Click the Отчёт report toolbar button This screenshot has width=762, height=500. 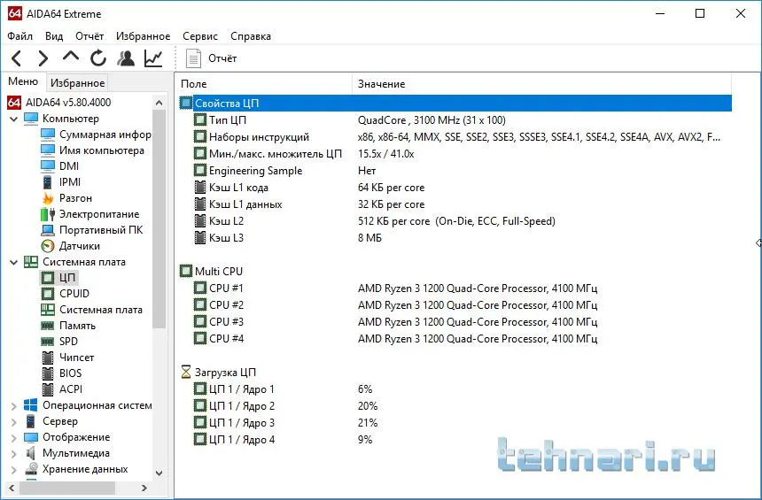coord(212,58)
